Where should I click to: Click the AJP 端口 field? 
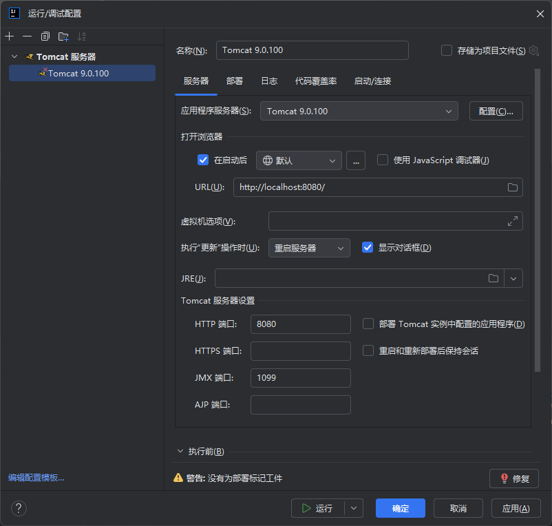[301, 405]
